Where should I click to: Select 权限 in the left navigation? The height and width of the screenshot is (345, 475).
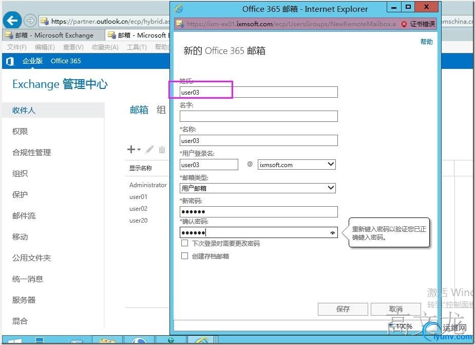[20, 132]
